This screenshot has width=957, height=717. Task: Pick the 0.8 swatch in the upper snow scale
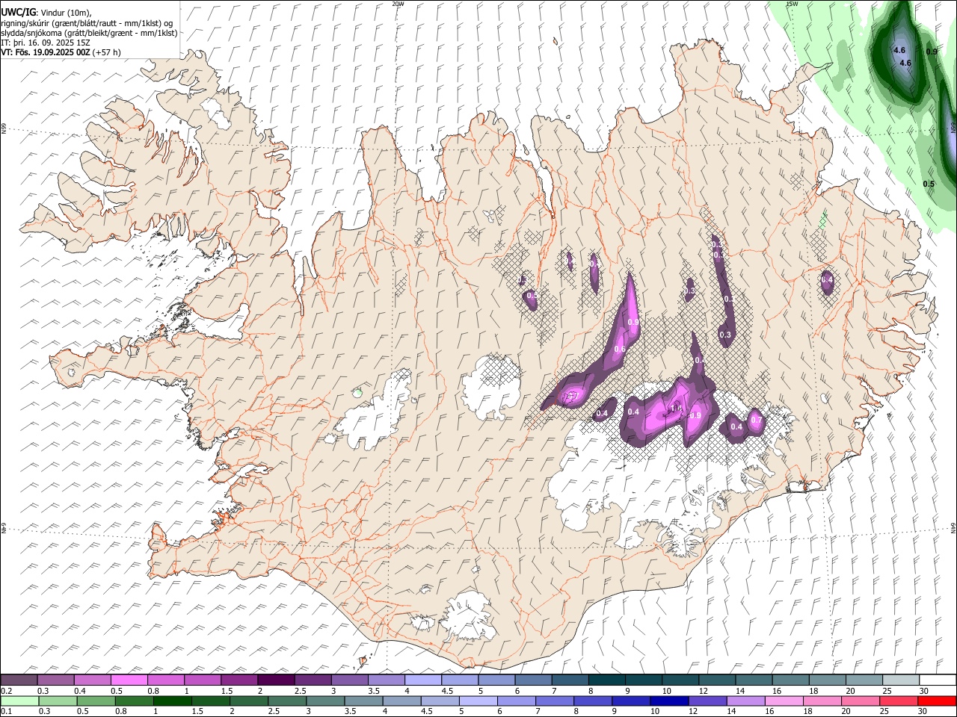tap(165, 680)
